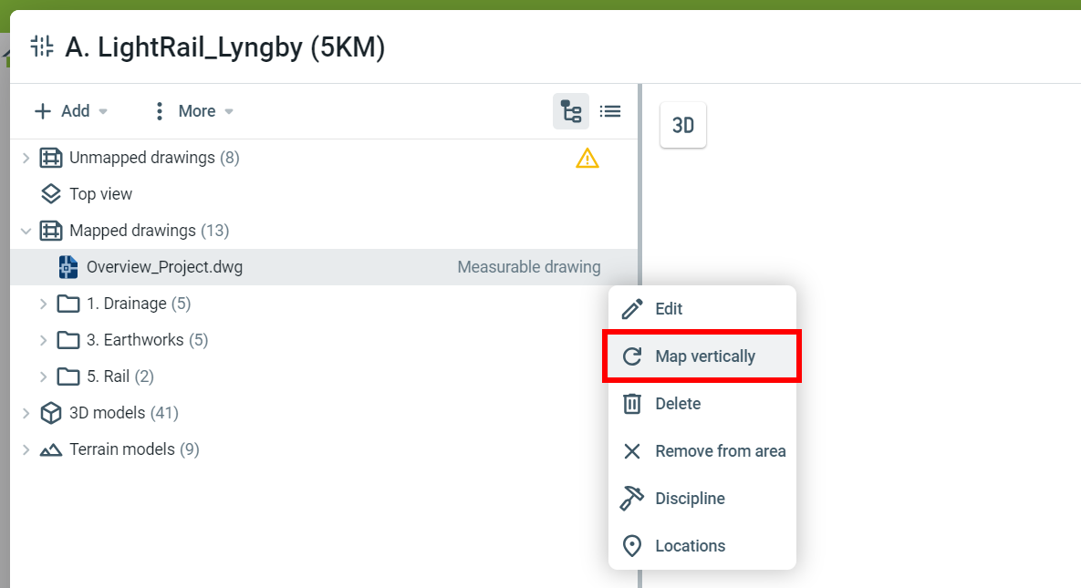Switch to list view layout
The width and height of the screenshot is (1081, 588).
(610, 111)
